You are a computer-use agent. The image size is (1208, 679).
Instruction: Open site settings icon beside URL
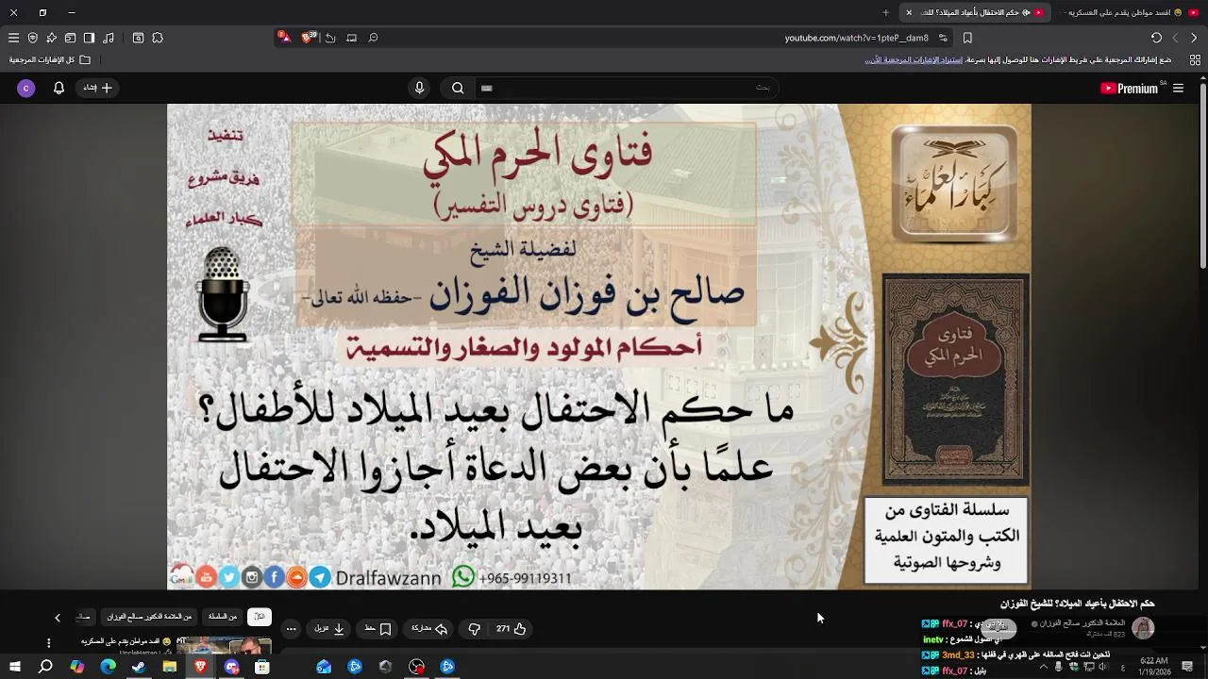click(x=944, y=38)
